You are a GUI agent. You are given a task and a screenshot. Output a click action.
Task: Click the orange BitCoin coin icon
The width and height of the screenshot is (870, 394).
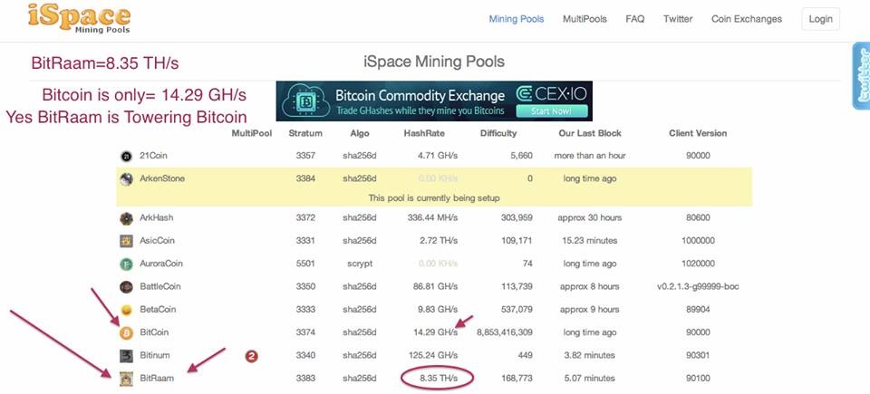(127, 333)
